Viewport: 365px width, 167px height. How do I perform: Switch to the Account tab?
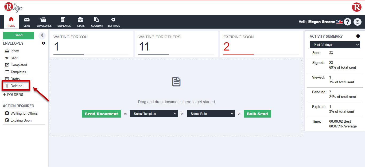click(x=97, y=22)
